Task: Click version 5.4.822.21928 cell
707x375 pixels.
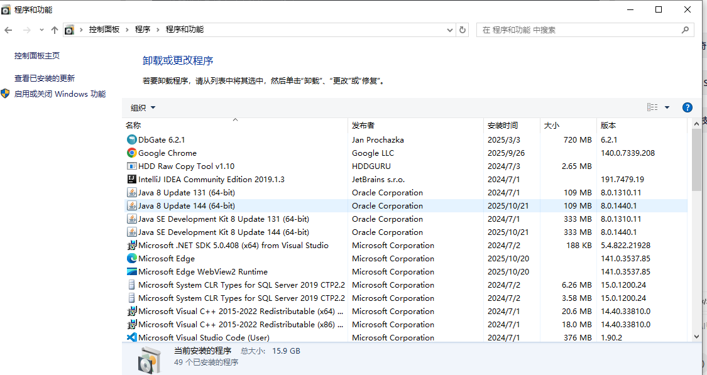Action: (x=627, y=246)
